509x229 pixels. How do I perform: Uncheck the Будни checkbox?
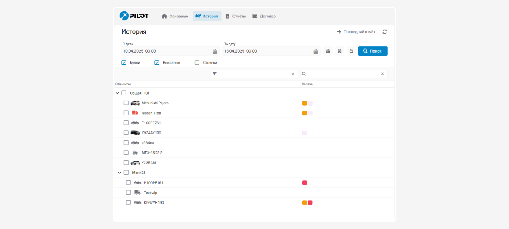point(124,63)
